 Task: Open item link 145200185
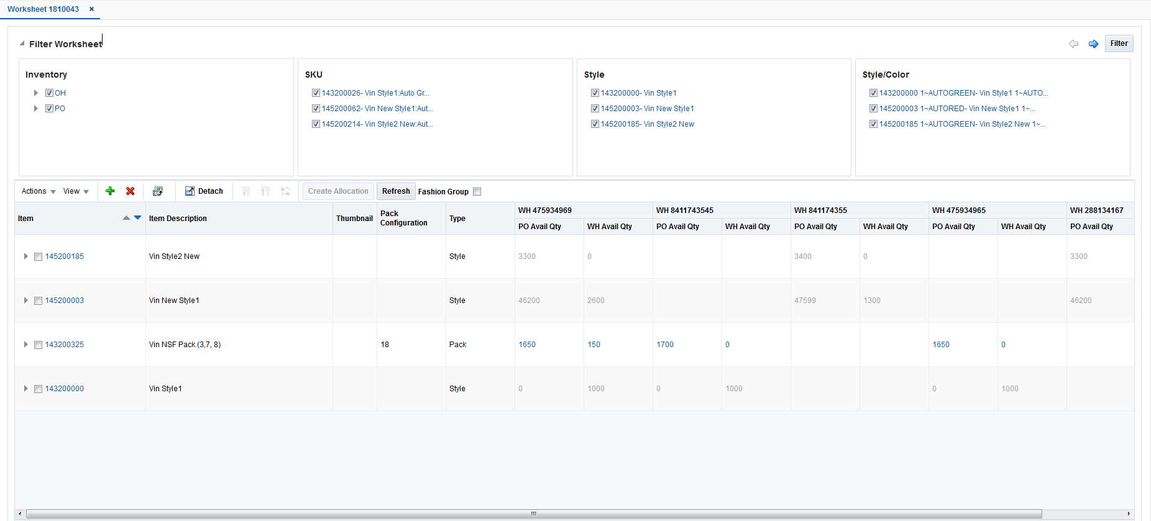click(65, 256)
